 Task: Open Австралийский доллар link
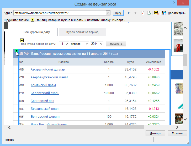[x=48, y=69]
